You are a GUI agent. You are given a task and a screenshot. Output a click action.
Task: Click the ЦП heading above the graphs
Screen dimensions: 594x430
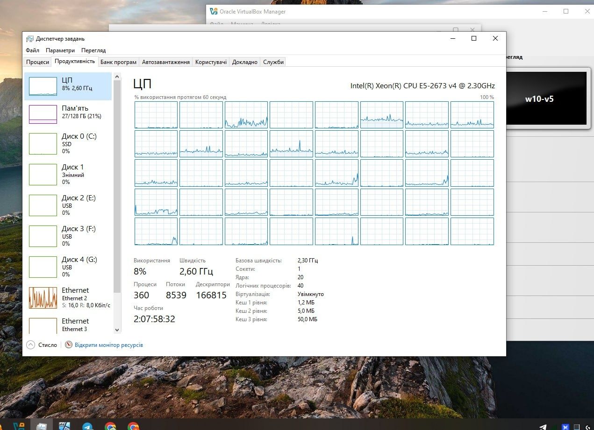coord(143,84)
